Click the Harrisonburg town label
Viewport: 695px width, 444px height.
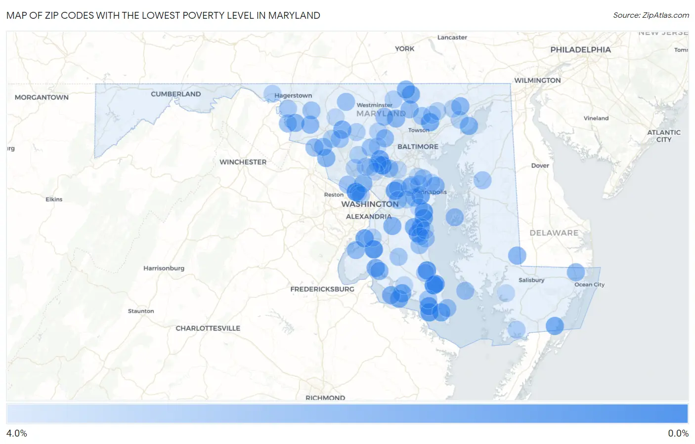point(164,268)
